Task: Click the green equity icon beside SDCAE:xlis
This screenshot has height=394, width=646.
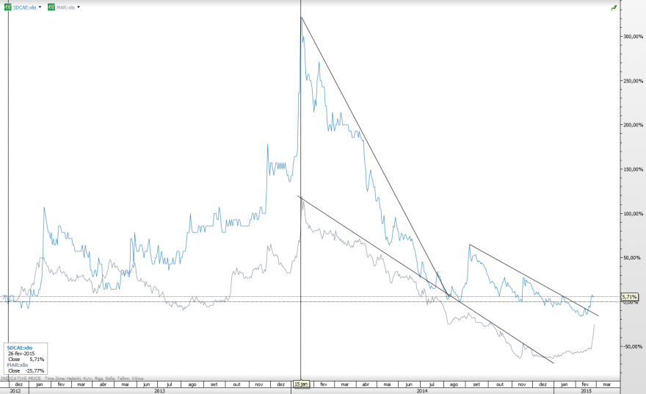Action: point(8,7)
